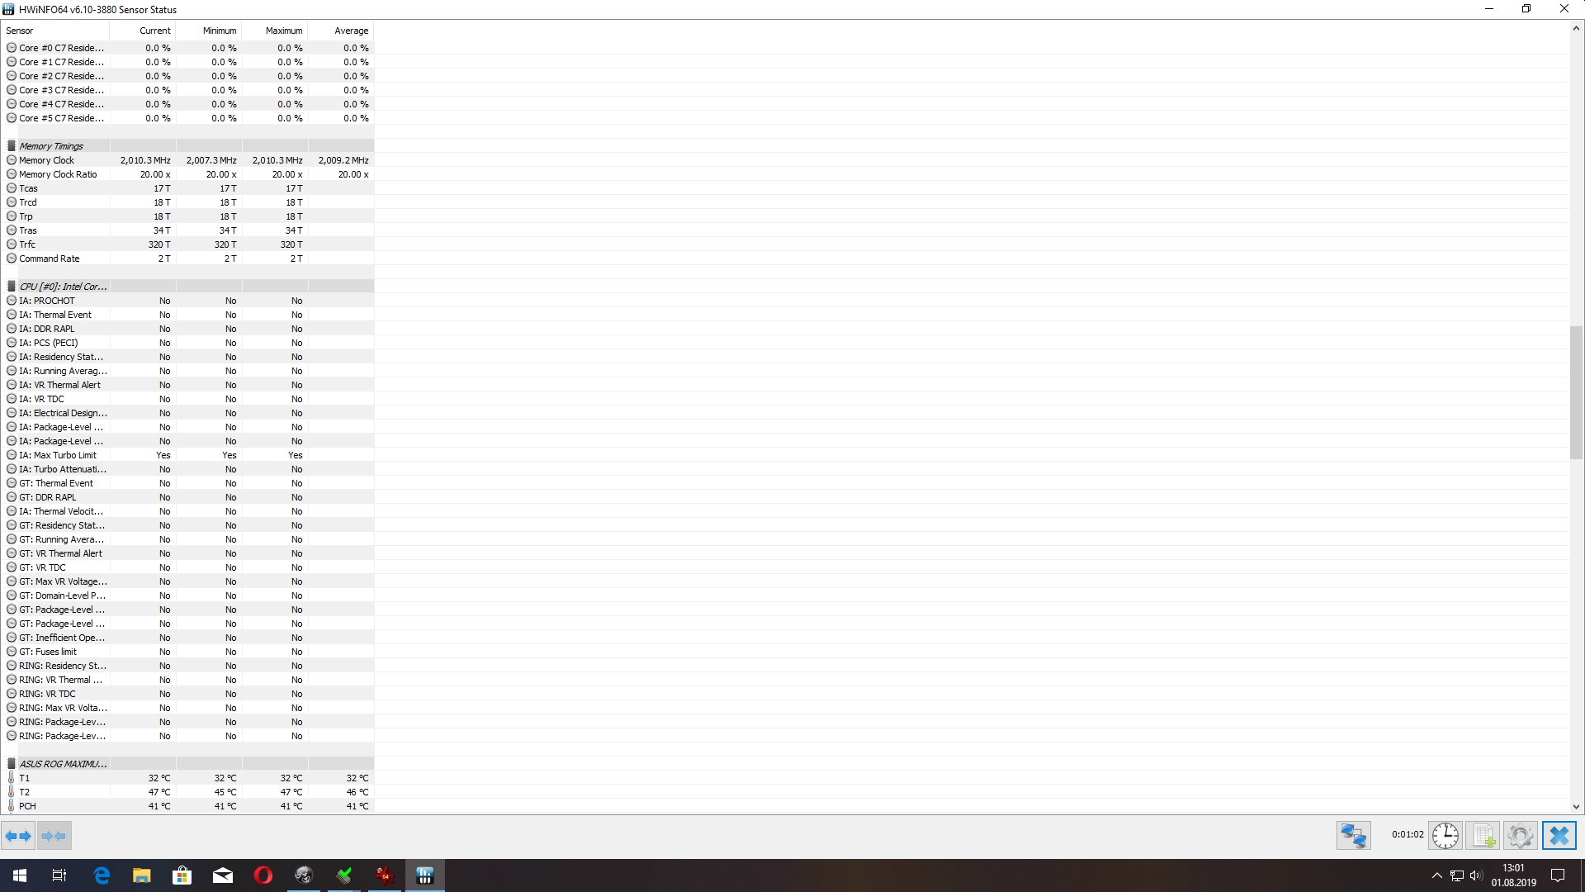This screenshot has width=1585, height=892.
Task: Click the elapsed time 0:01:02
Action: [x=1408, y=835]
